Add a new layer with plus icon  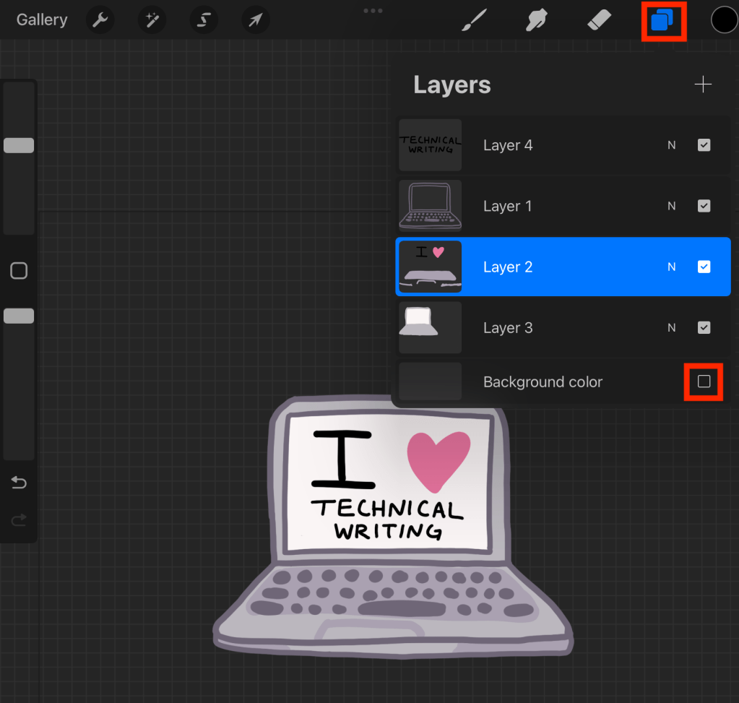[x=703, y=85]
